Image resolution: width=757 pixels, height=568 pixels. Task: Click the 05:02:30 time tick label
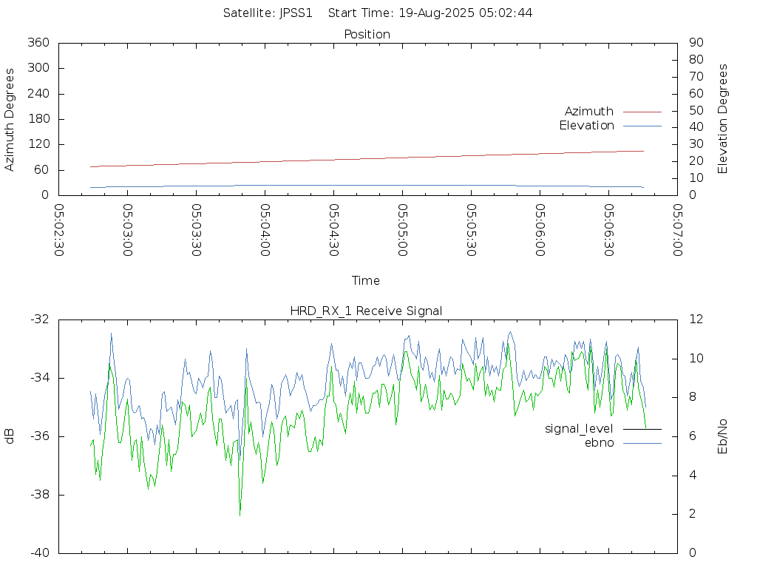tap(59, 230)
